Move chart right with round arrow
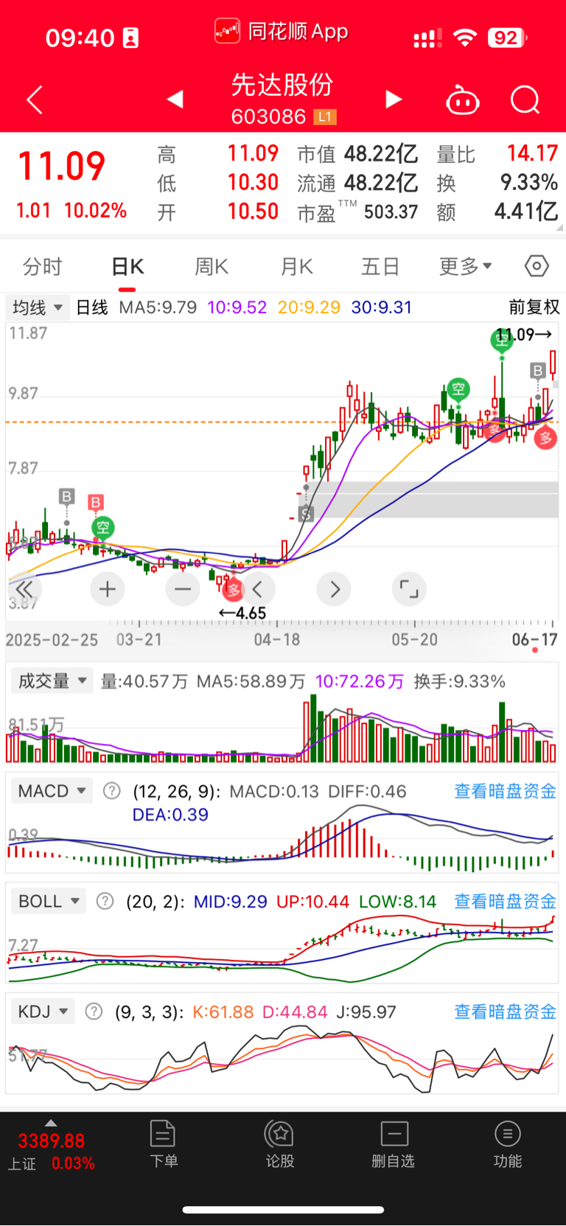 [334, 589]
